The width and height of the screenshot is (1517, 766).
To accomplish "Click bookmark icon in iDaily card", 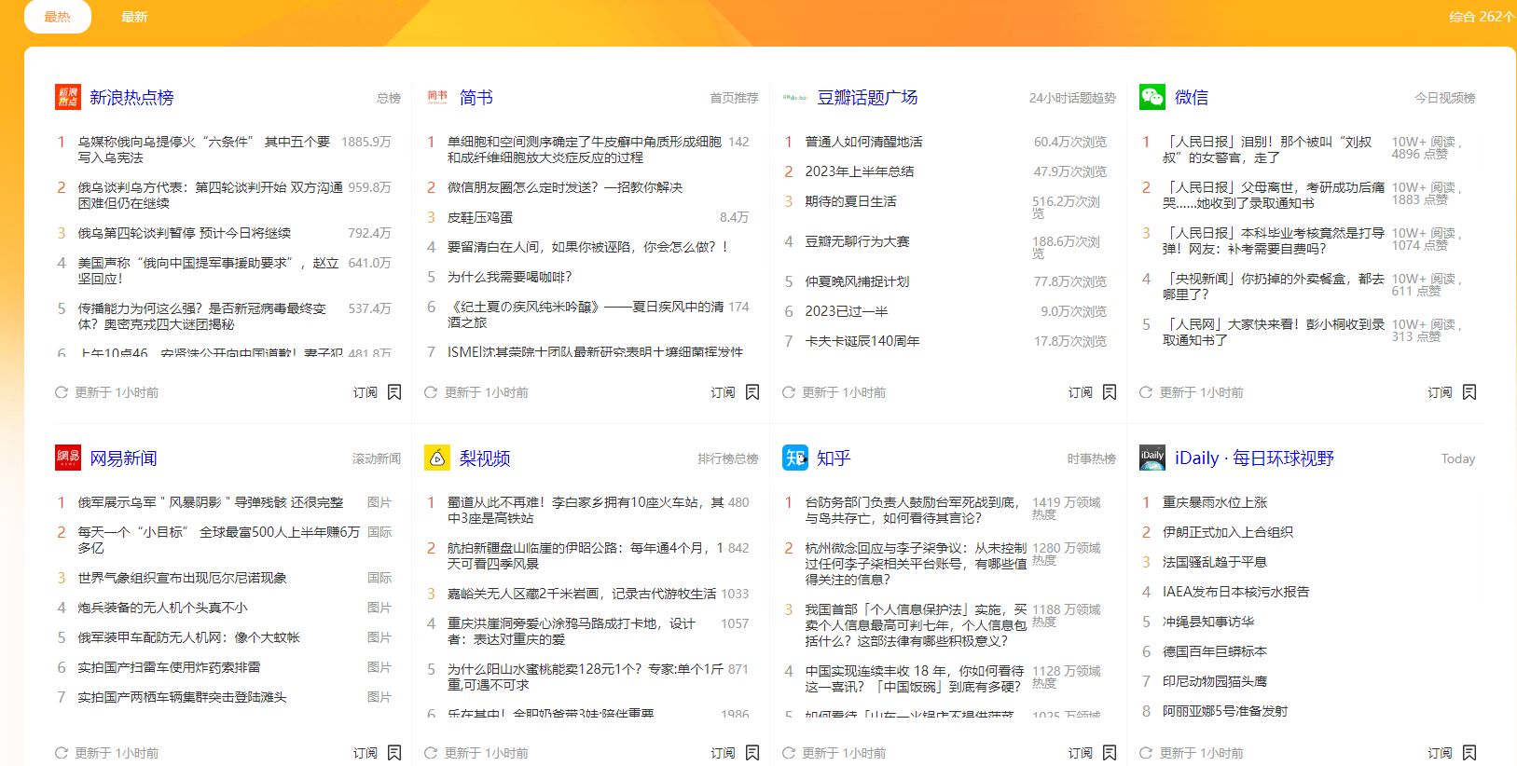I will (1469, 753).
